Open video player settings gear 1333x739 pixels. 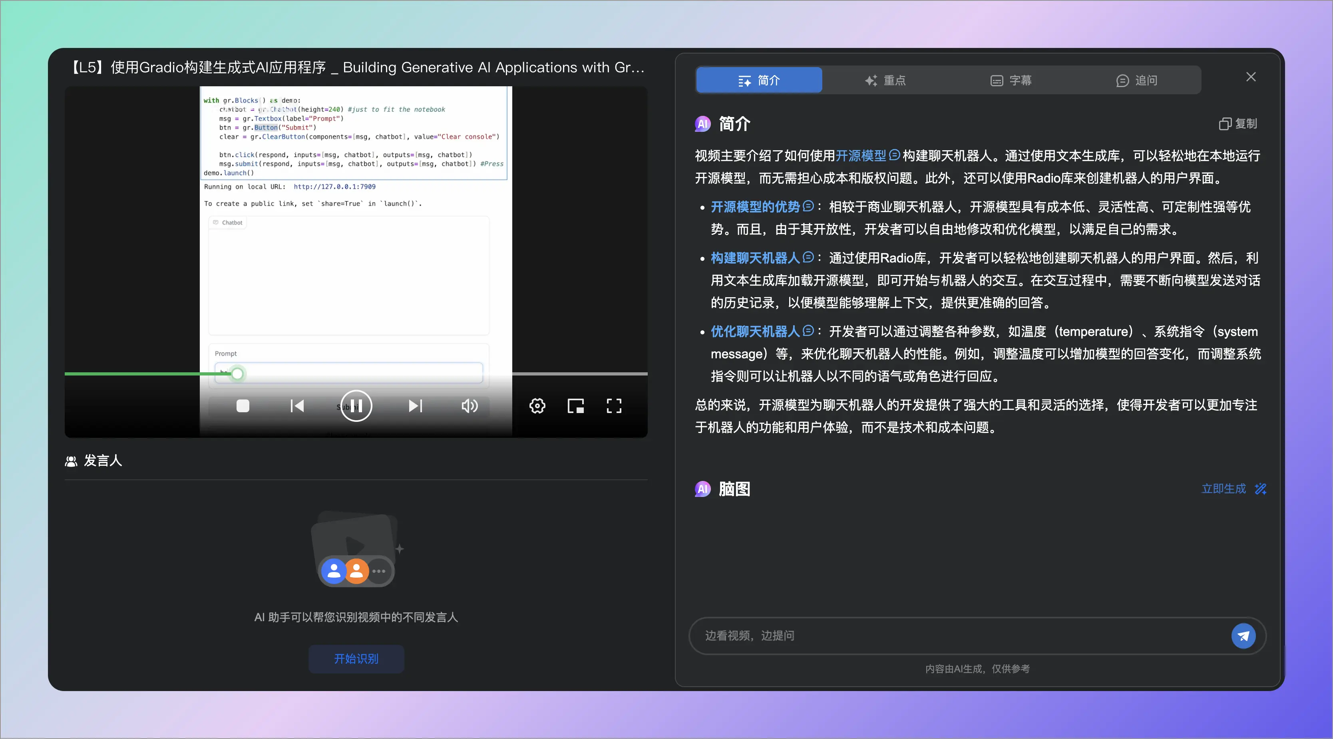537,406
